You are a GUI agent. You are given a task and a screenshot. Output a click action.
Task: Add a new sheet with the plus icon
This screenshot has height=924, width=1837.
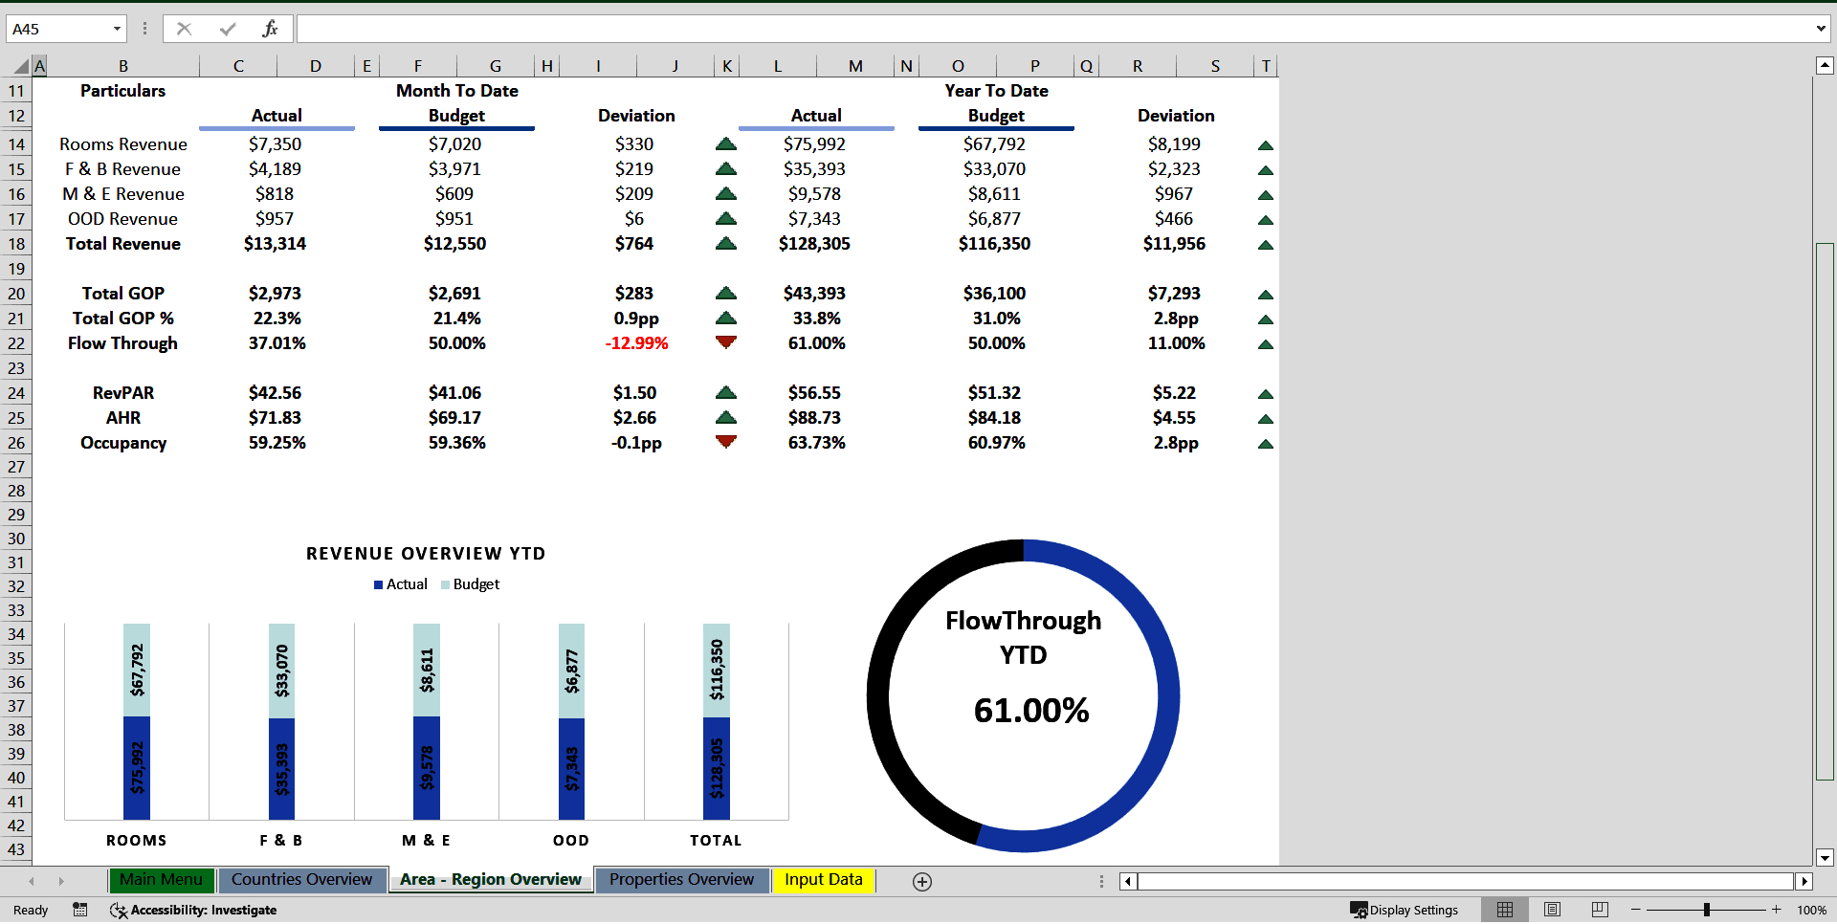pyautogui.click(x=922, y=882)
